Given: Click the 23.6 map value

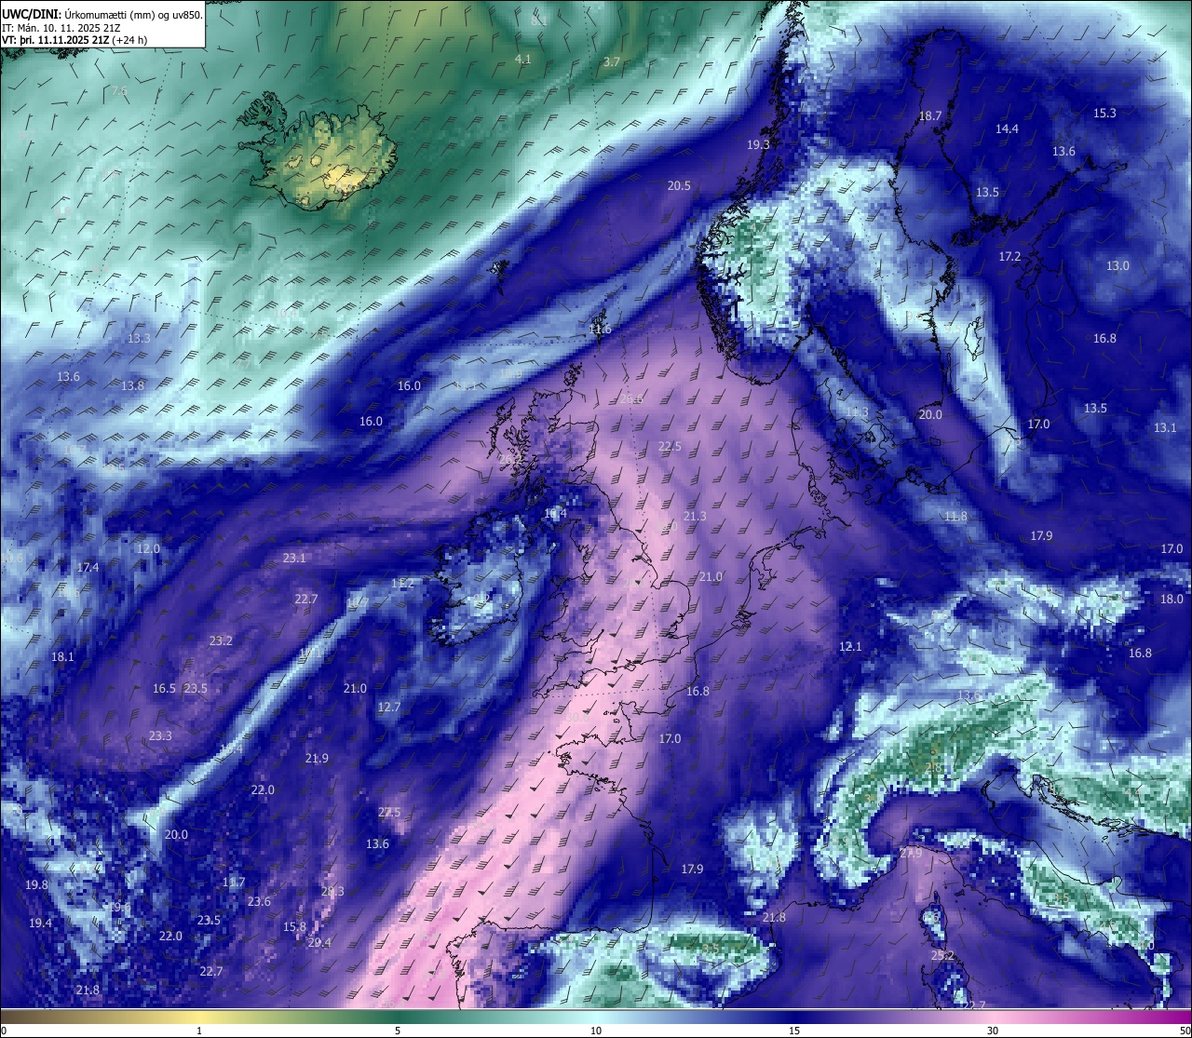Looking at the screenshot, I should click(x=259, y=902).
